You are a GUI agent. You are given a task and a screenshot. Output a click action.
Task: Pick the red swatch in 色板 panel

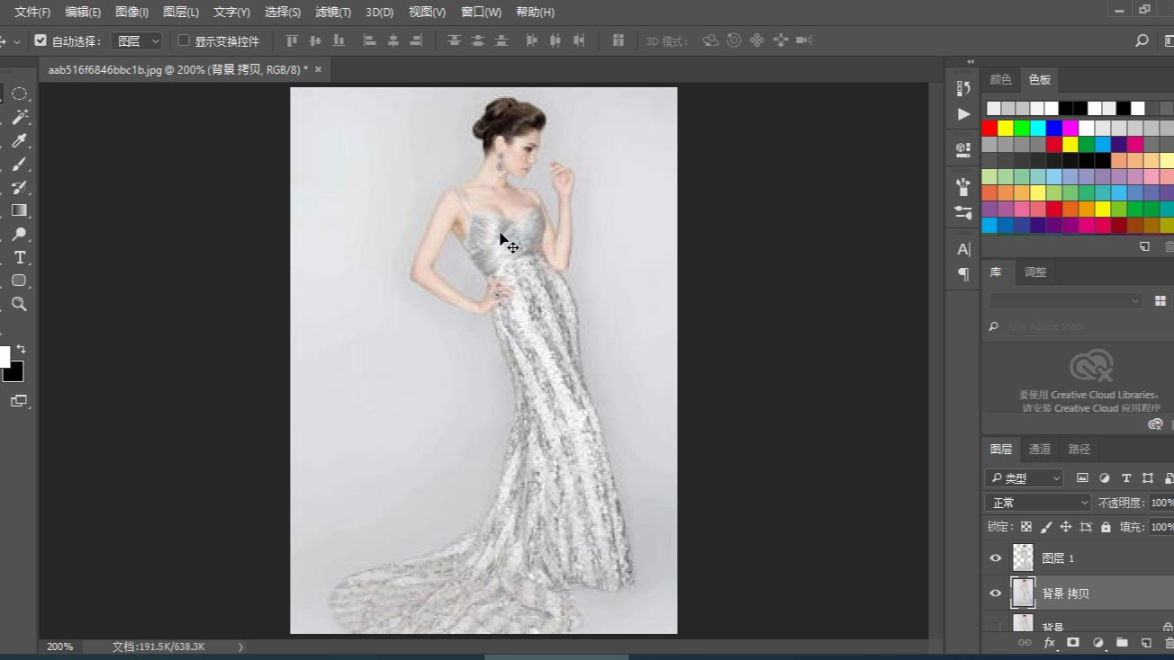989,128
